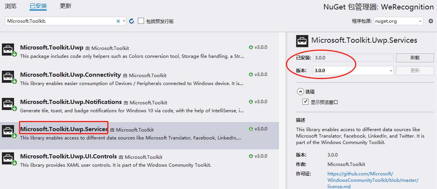Click the large Services icon in details pane
This screenshot has height=189, width=437.
[302, 41]
